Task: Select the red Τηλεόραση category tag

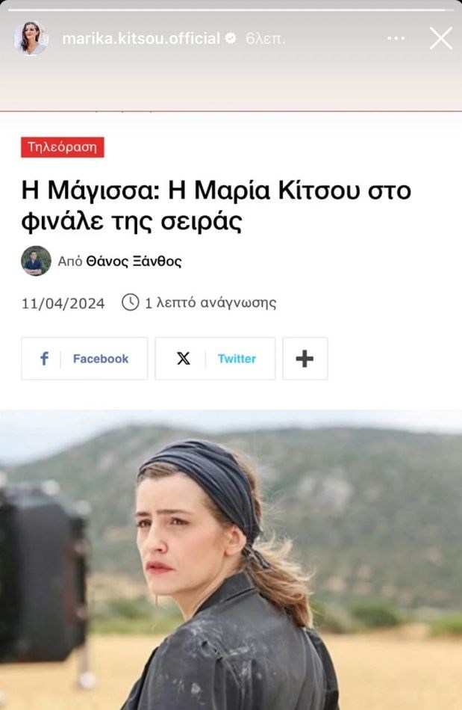Action: coord(63,147)
